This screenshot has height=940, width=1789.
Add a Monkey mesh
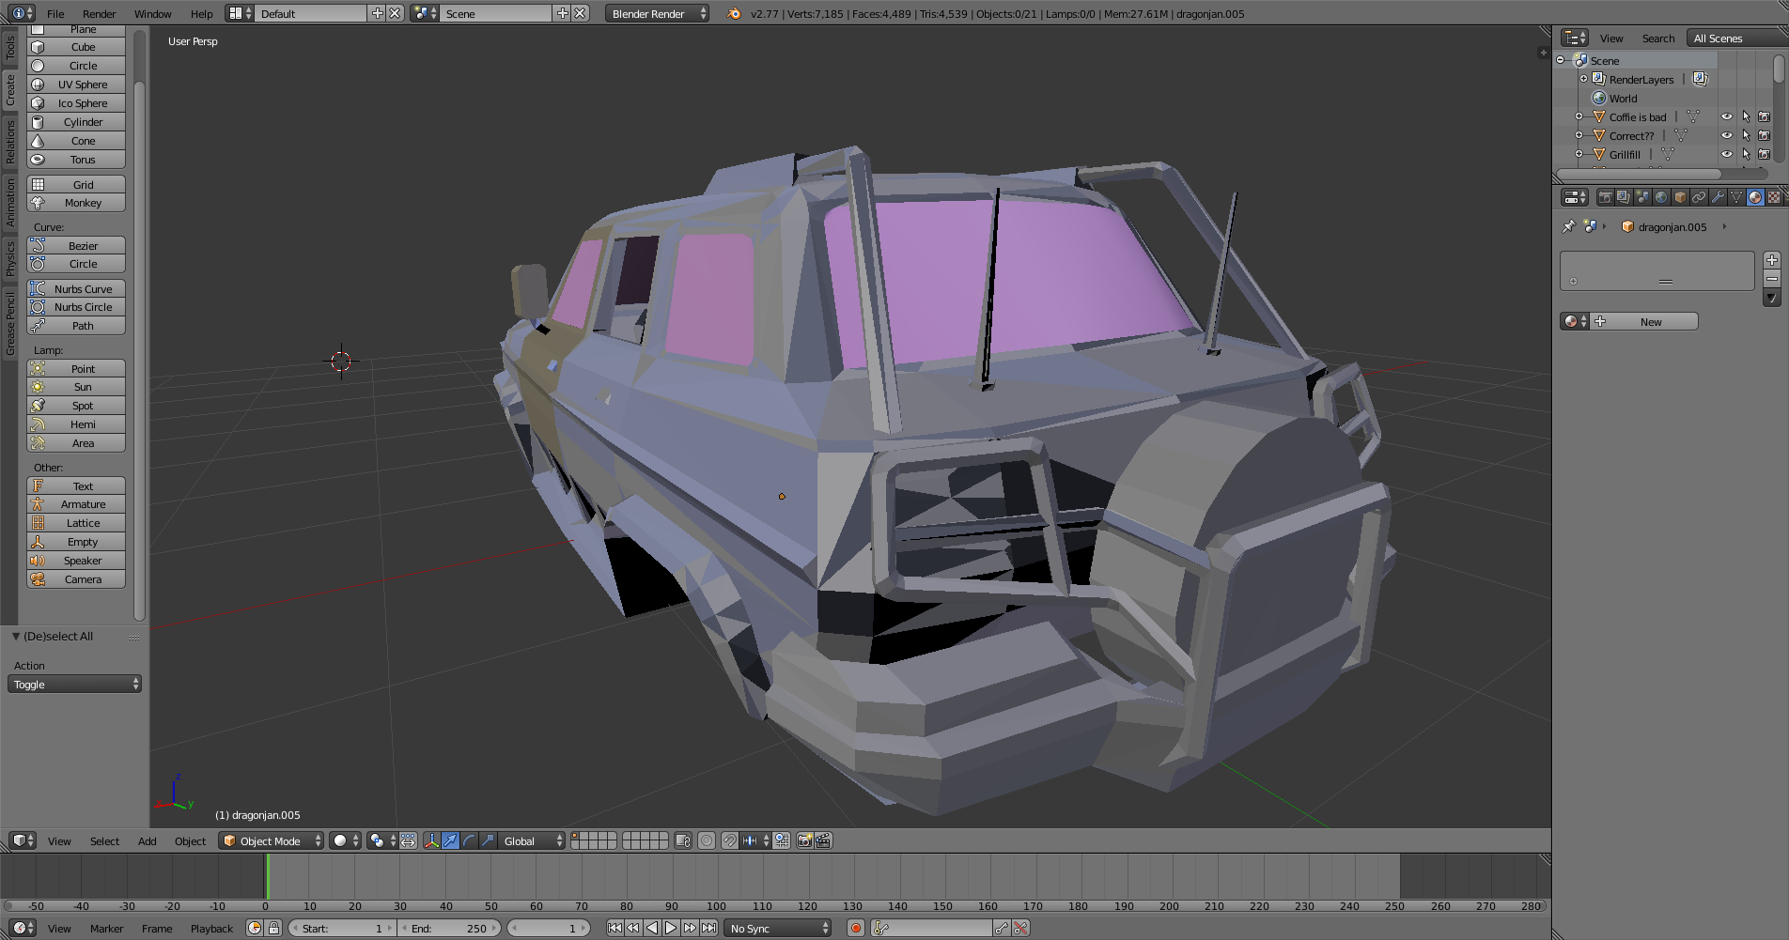click(x=76, y=203)
